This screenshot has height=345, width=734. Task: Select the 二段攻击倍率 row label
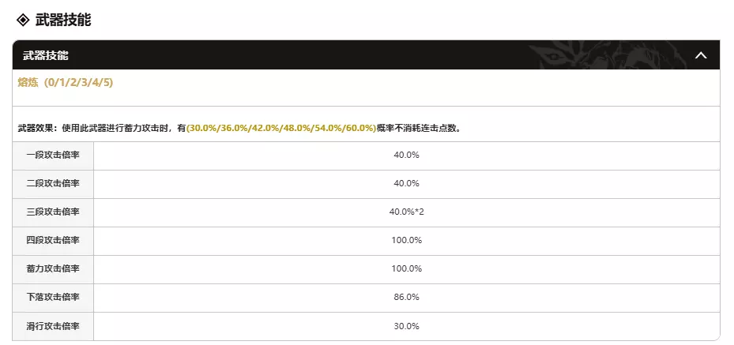[53, 184]
